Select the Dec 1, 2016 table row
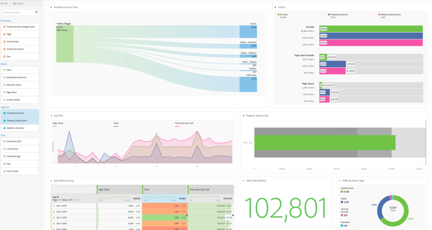The width and height of the screenshot is (432, 230). coord(142,206)
